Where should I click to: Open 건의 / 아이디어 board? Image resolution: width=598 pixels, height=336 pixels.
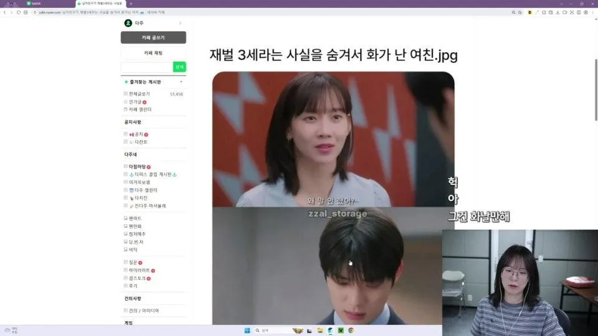point(144,310)
